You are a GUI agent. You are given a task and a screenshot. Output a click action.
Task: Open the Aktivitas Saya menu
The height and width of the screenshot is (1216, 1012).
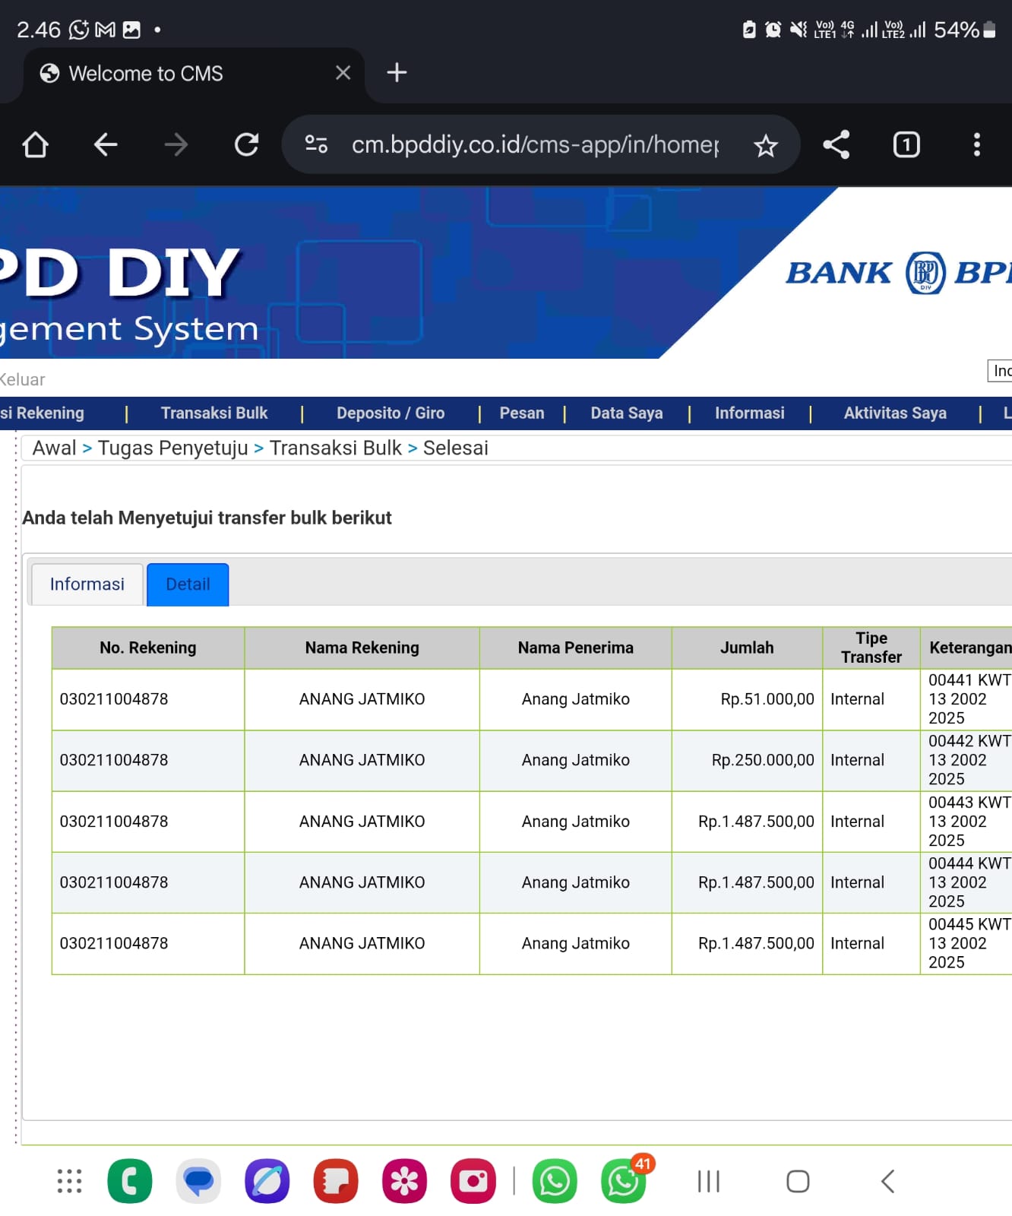coord(895,413)
